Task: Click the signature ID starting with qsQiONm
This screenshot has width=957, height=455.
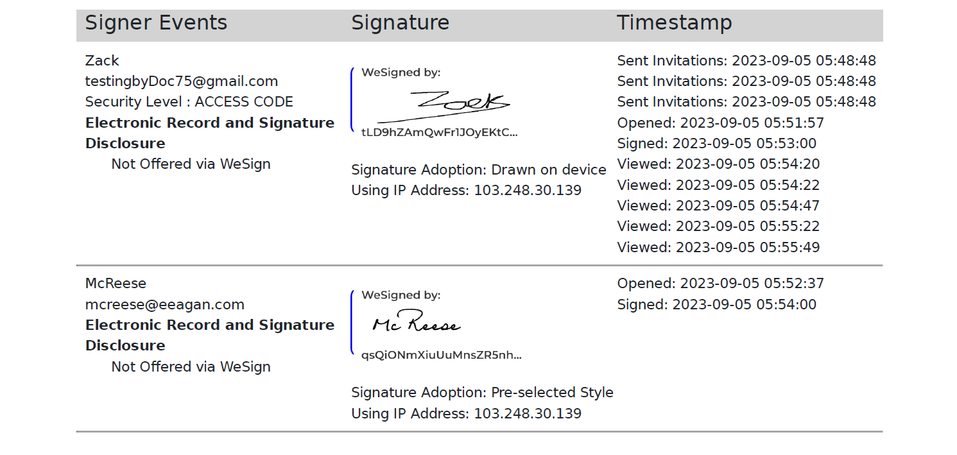Action: click(441, 356)
